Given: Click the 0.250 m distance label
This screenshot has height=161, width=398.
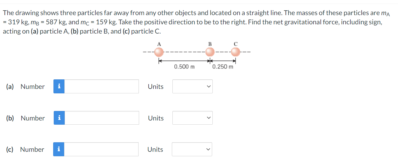Looking at the screenshot, I should pyautogui.click(x=223, y=67).
